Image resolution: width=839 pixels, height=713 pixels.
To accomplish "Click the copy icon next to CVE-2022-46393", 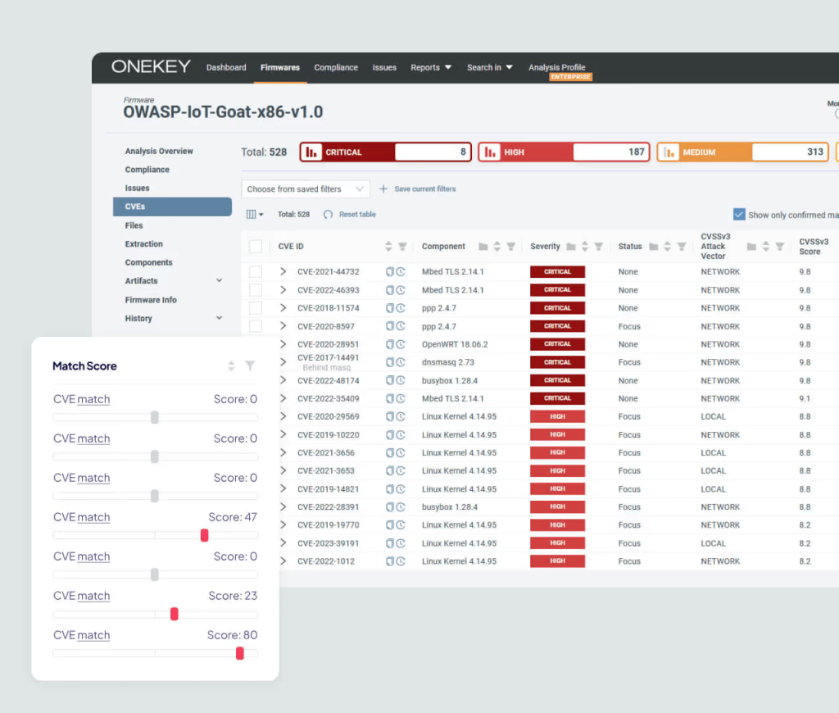I will pyautogui.click(x=390, y=290).
